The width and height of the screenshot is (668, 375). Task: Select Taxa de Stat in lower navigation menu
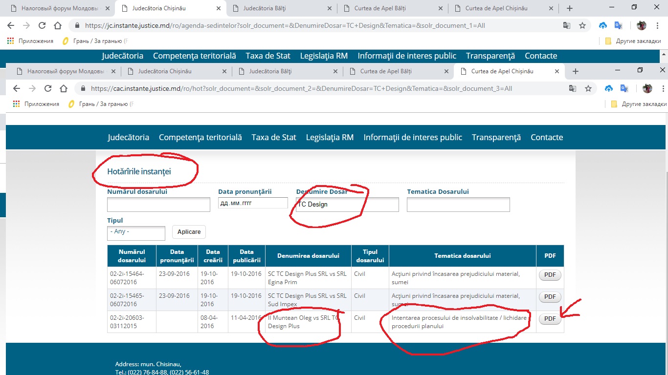pos(274,137)
